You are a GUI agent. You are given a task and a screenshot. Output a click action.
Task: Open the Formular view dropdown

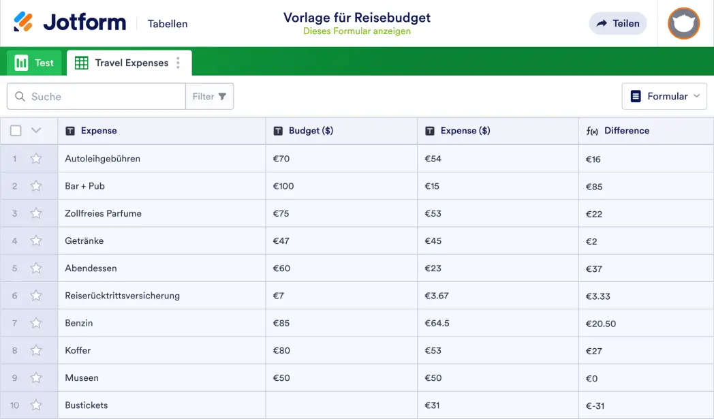pyautogui.click(x=664, y=97)
